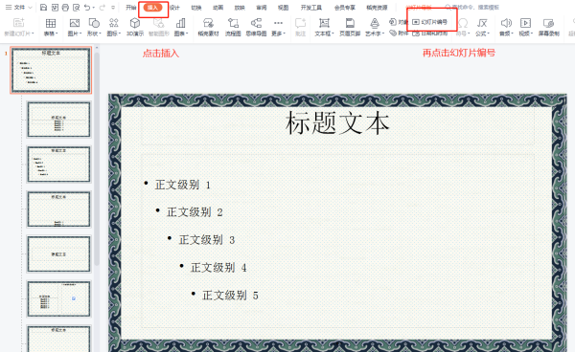Screen dimensions: 575x352
Task: Switch to the 开发工具 developer tab
Action: 310,8
